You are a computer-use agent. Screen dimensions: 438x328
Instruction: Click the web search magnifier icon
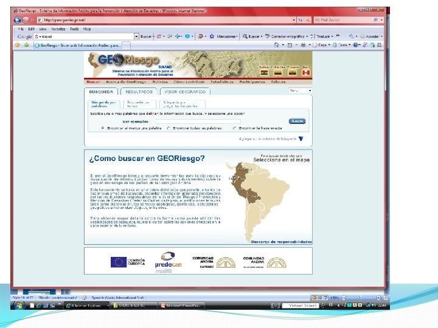click(375, 20)
